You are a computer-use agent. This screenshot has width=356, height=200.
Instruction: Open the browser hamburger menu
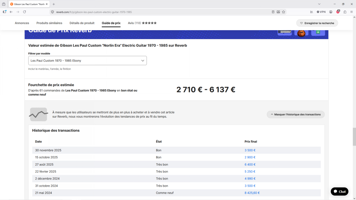pos(352,12)
